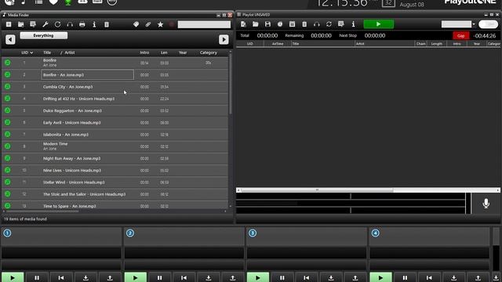502x282 pixels.
Task: Click the heart icon in top bar
Action: 53,2
